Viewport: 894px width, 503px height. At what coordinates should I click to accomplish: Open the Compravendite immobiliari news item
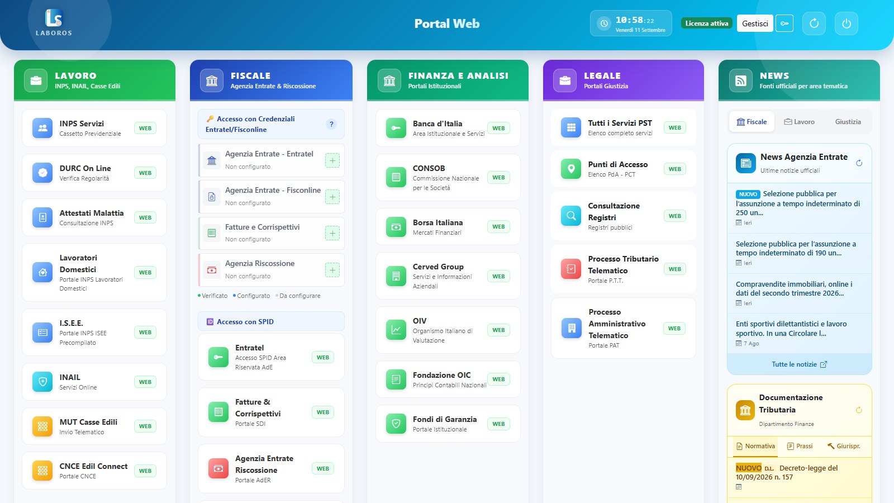pyautogui.click(x=800, y=293)
